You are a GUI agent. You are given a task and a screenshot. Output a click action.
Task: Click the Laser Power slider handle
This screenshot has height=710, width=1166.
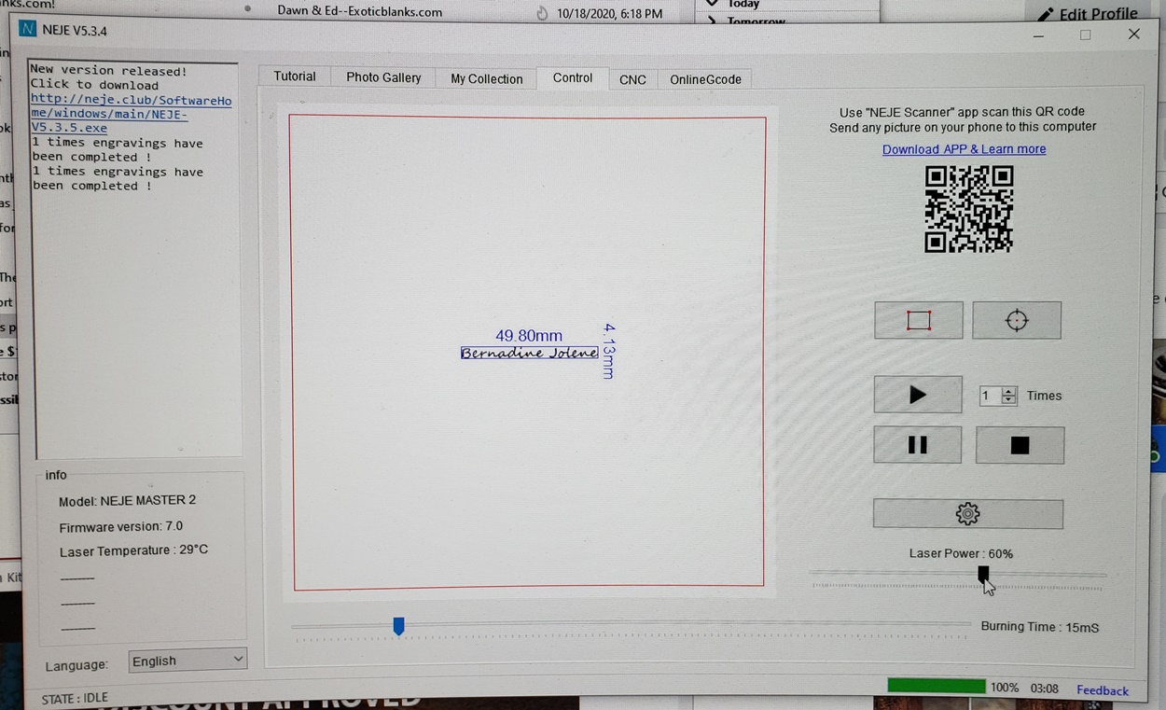(x=983, y=574)
